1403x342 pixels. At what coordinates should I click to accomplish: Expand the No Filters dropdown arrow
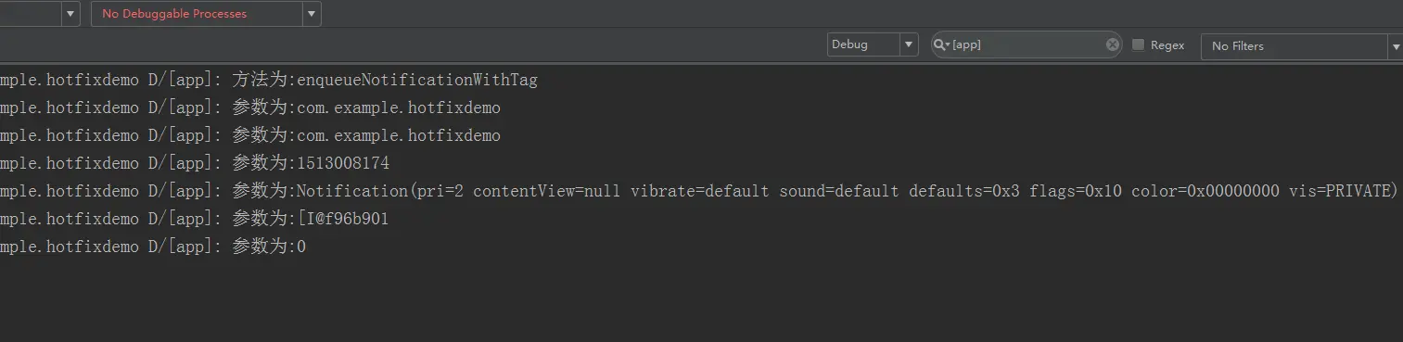(x=1395, y=45)
